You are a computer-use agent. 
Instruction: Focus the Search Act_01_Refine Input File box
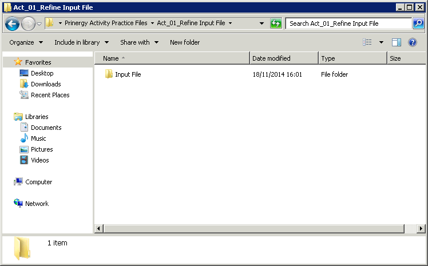point(348,23)
